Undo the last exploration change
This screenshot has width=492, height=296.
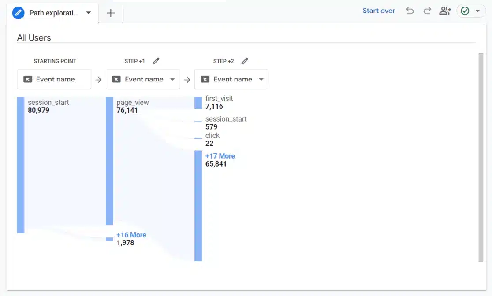pyautogui.click(x=410, y=11)
